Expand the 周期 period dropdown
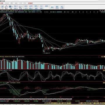 pos(36,6)
